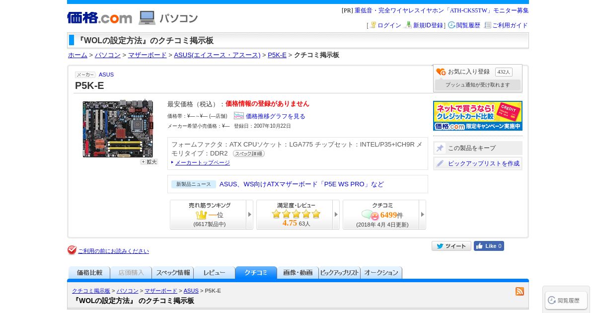Image resolution: width=596 pixels, height=313 pixels.
Task: Click the 価格.com logo
Action: point(99,18)
